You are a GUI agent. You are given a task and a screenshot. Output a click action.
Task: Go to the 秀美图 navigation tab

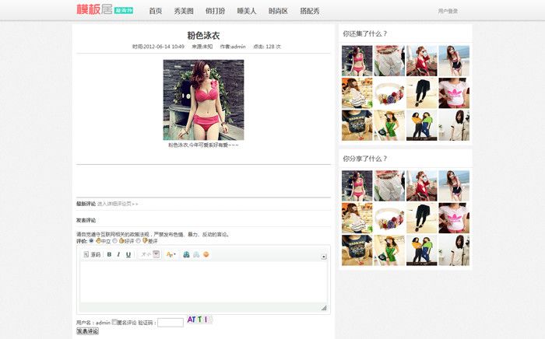(x=184, y=11)
